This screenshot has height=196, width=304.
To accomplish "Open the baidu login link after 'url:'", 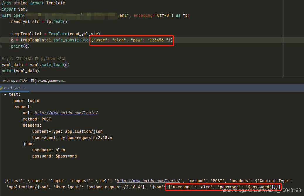I will [66, 113].
